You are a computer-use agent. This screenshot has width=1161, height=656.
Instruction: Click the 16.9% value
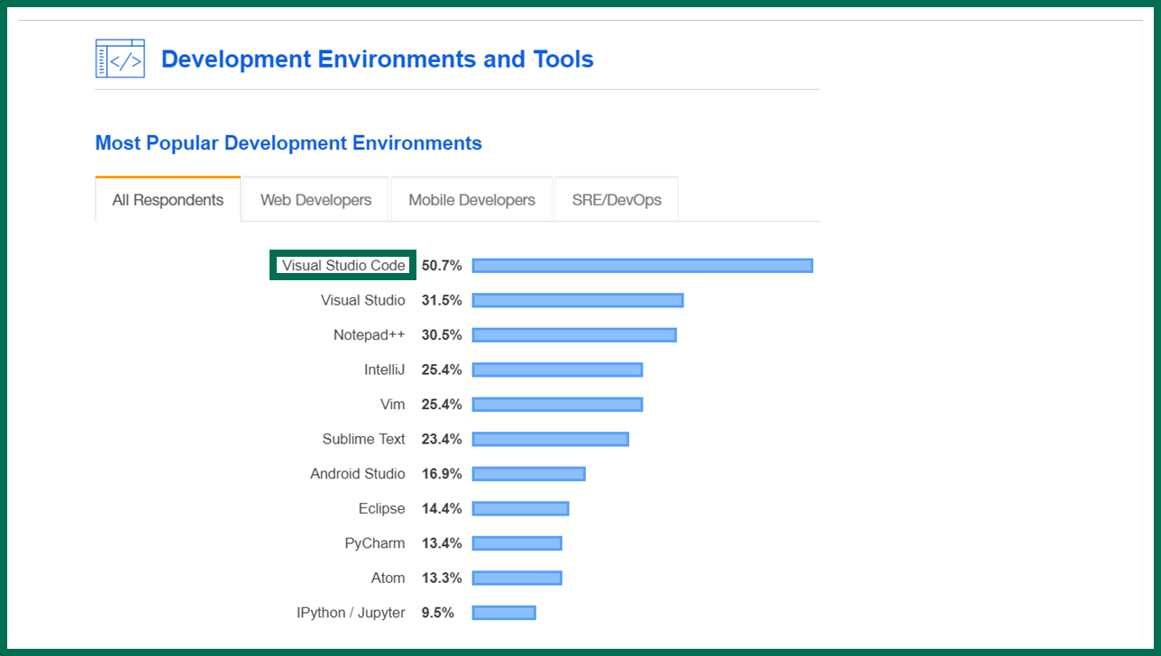tap(442, 474)
